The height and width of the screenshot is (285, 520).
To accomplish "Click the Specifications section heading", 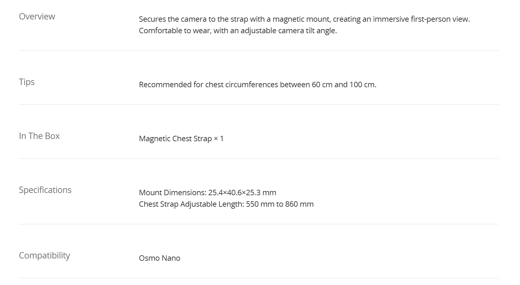I will coord(45,190).
